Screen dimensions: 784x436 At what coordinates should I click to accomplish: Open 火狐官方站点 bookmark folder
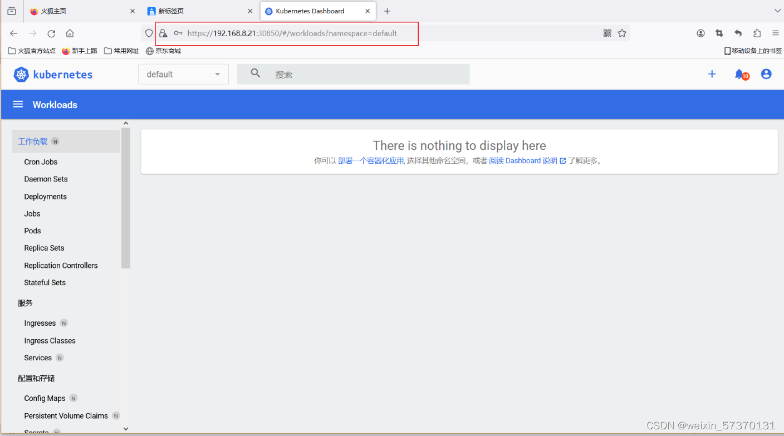(32, 51)
